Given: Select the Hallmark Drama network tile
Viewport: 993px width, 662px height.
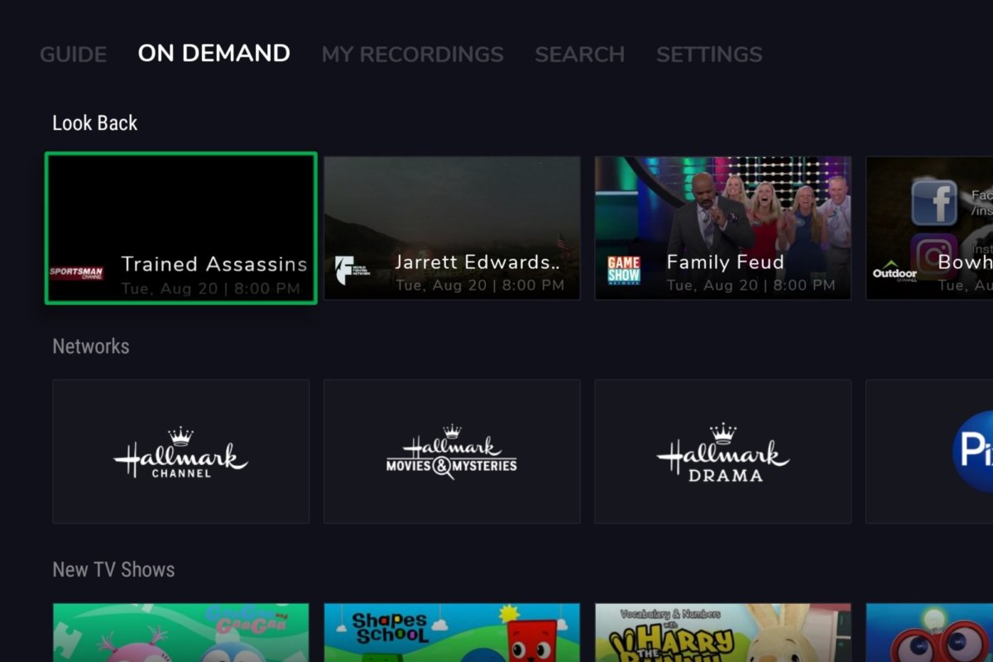Looking at the screenshot, I should point(722,452).
